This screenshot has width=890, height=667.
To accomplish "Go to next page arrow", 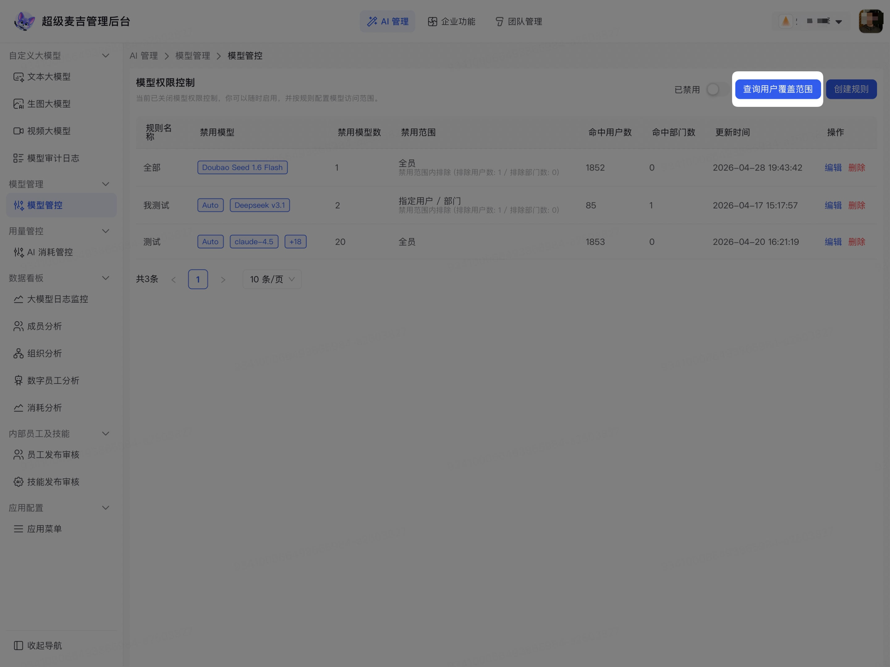I will 223,279.
